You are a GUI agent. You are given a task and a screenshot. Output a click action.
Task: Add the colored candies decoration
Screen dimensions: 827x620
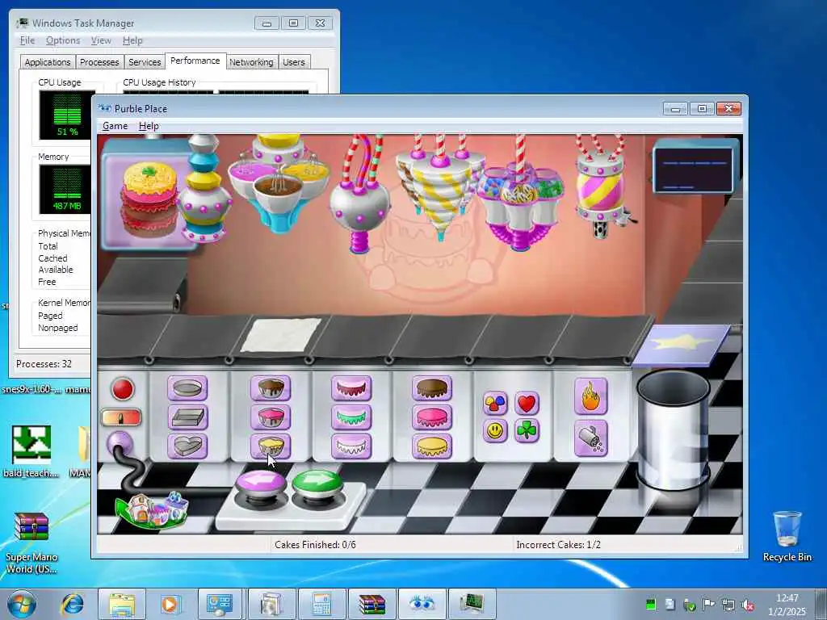(495, 404)
